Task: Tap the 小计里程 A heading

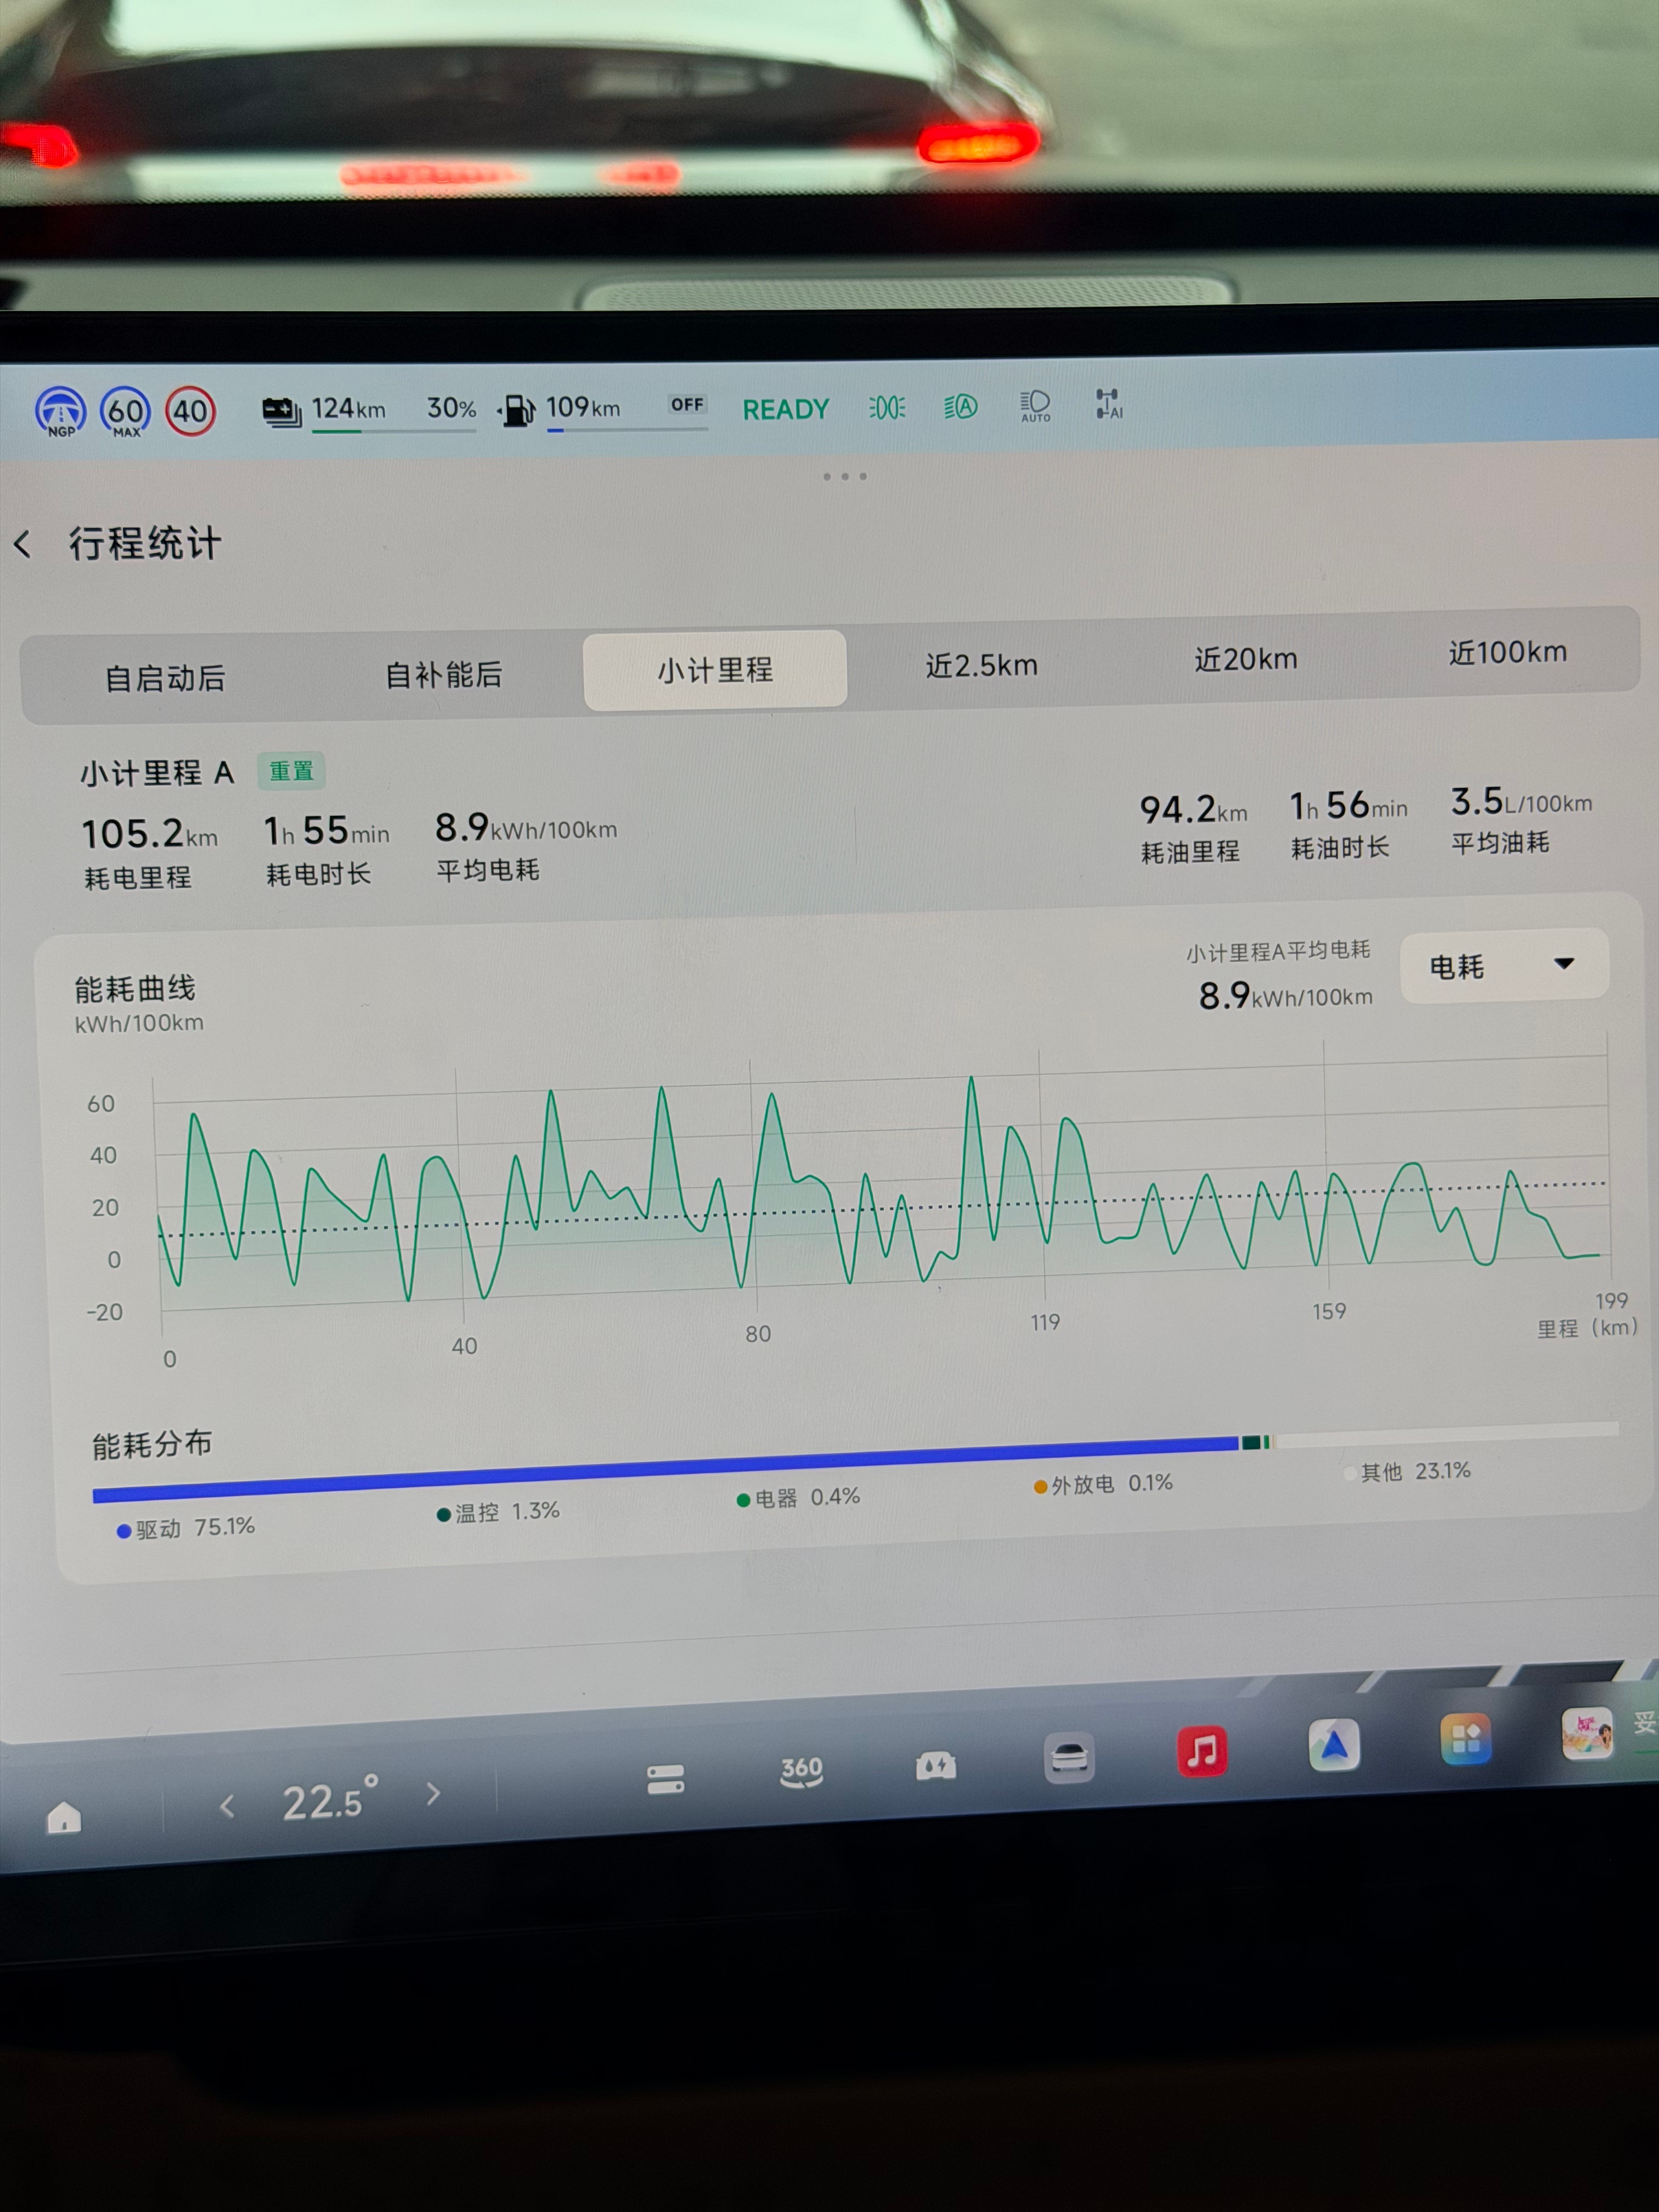Action: (157, 773)
